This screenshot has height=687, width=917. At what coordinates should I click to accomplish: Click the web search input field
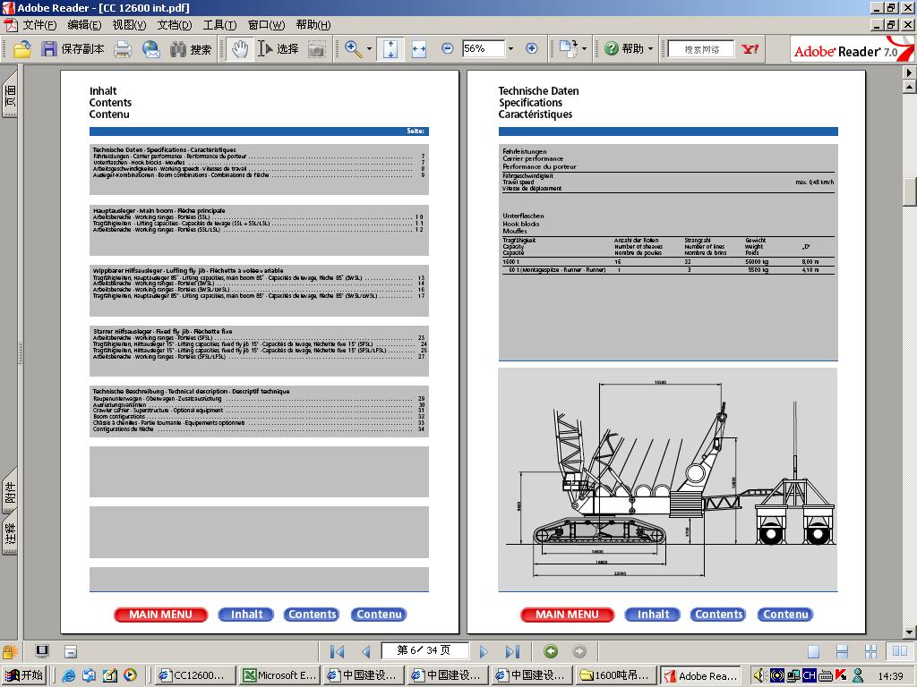(x=701, y=49)
